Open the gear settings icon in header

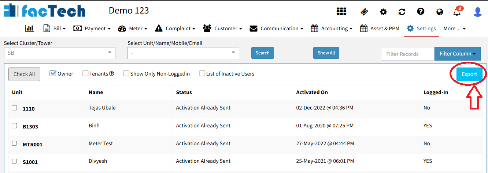click(383, 12)
